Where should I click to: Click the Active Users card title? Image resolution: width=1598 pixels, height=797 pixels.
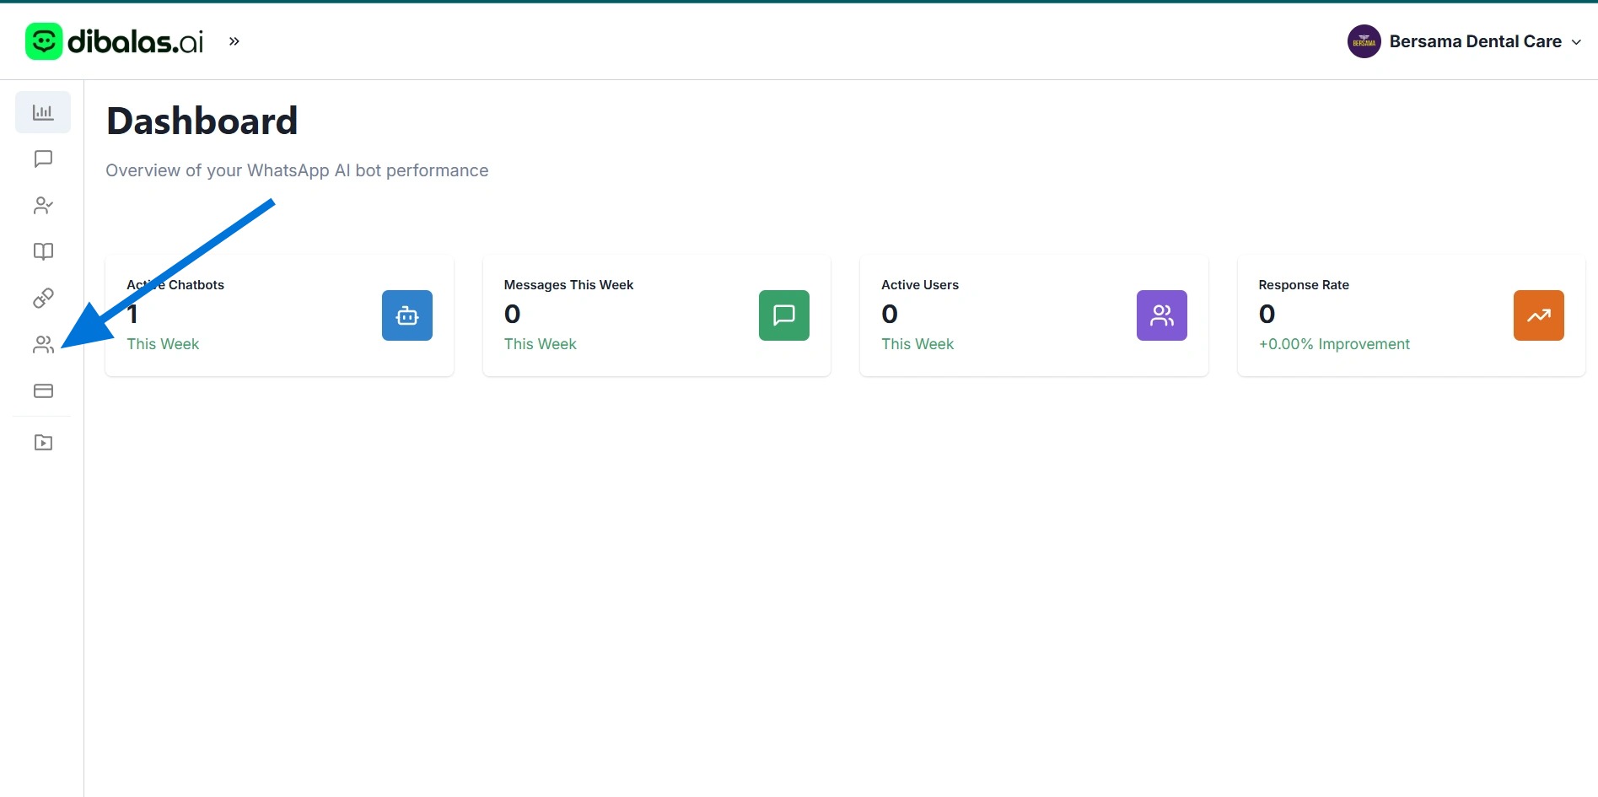[919, 285]
